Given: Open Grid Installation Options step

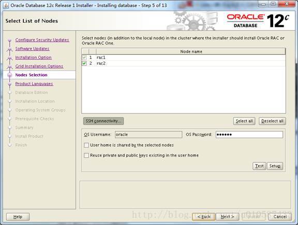Looking at the screenshot, I should coord(39,66).
